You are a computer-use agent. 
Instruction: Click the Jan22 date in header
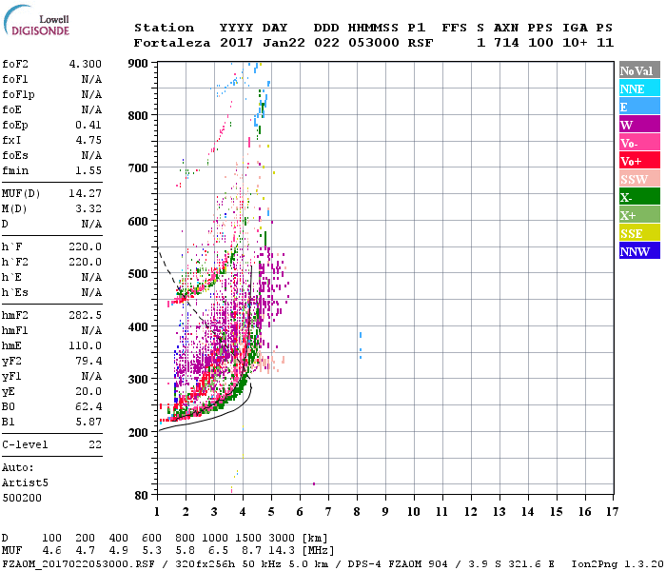tap(284, 43)
